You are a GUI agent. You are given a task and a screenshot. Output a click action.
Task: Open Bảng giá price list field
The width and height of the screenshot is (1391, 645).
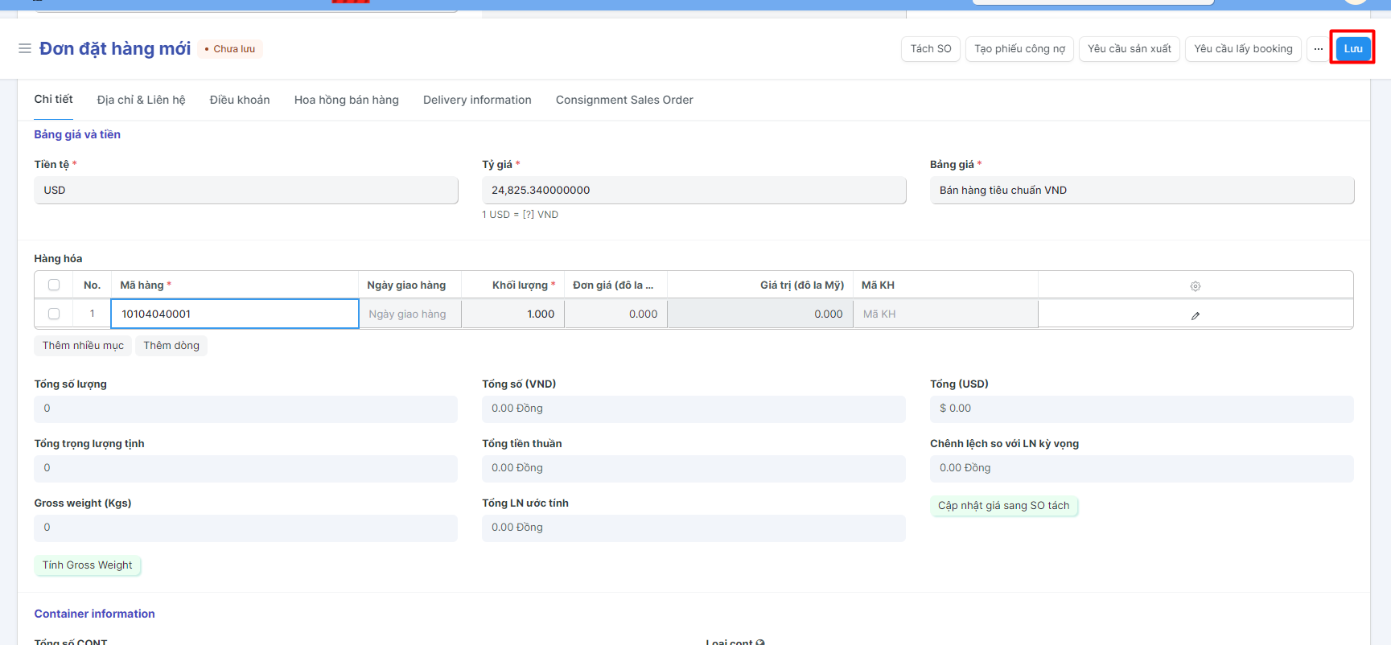[1141, 191]
